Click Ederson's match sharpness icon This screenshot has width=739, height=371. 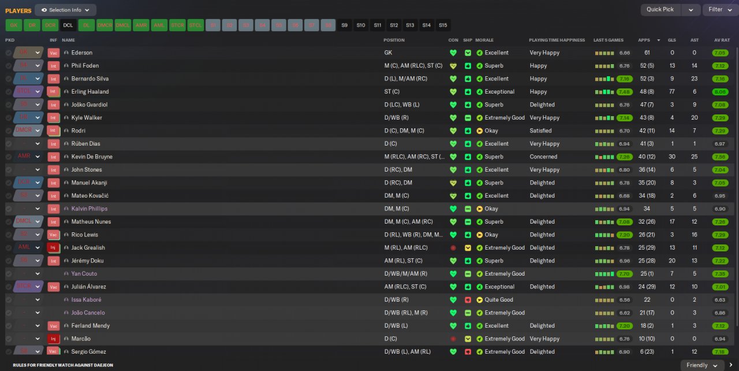pyautogui.click(x=468, y=53)
